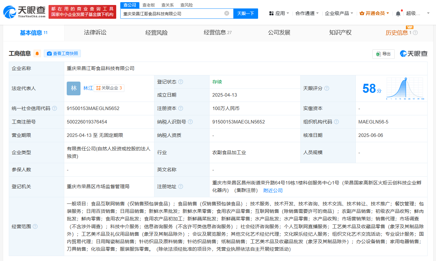The height and width of the screenshot is (261, 436).
Task: Click the approval date 2025-06-06
Action: click(x=371, y=135)
